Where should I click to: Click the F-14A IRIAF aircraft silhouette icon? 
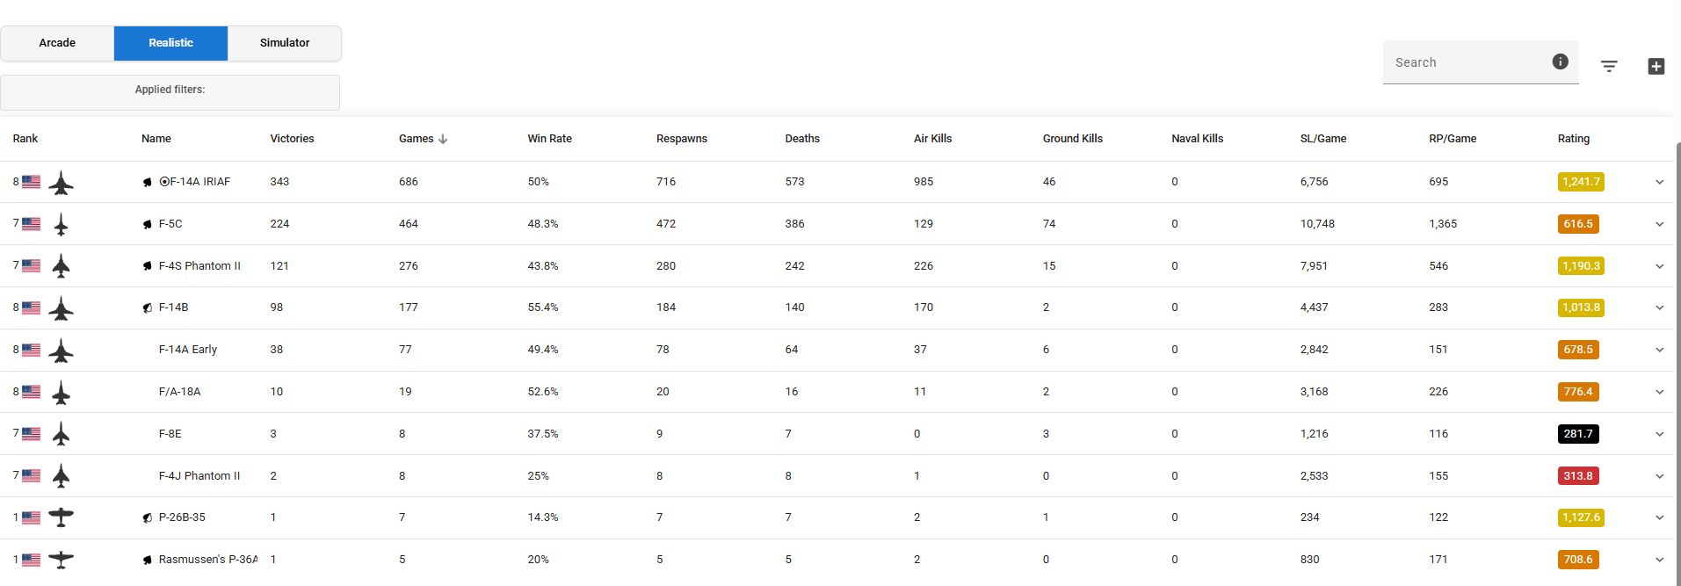(61, 183)
